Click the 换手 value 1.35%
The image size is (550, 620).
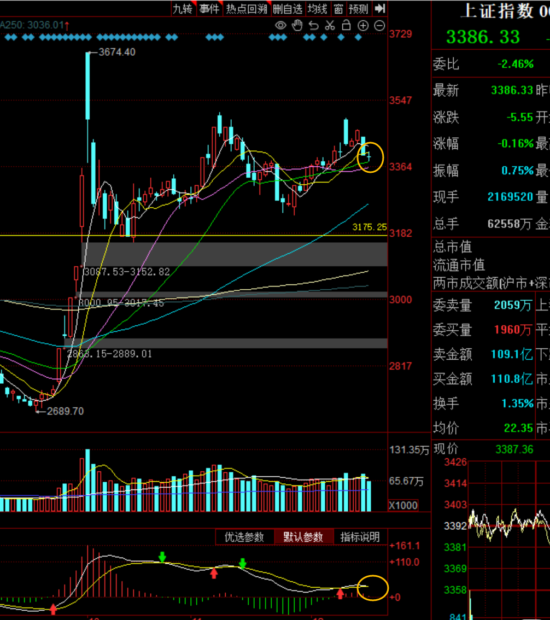[x=518, y=403]
